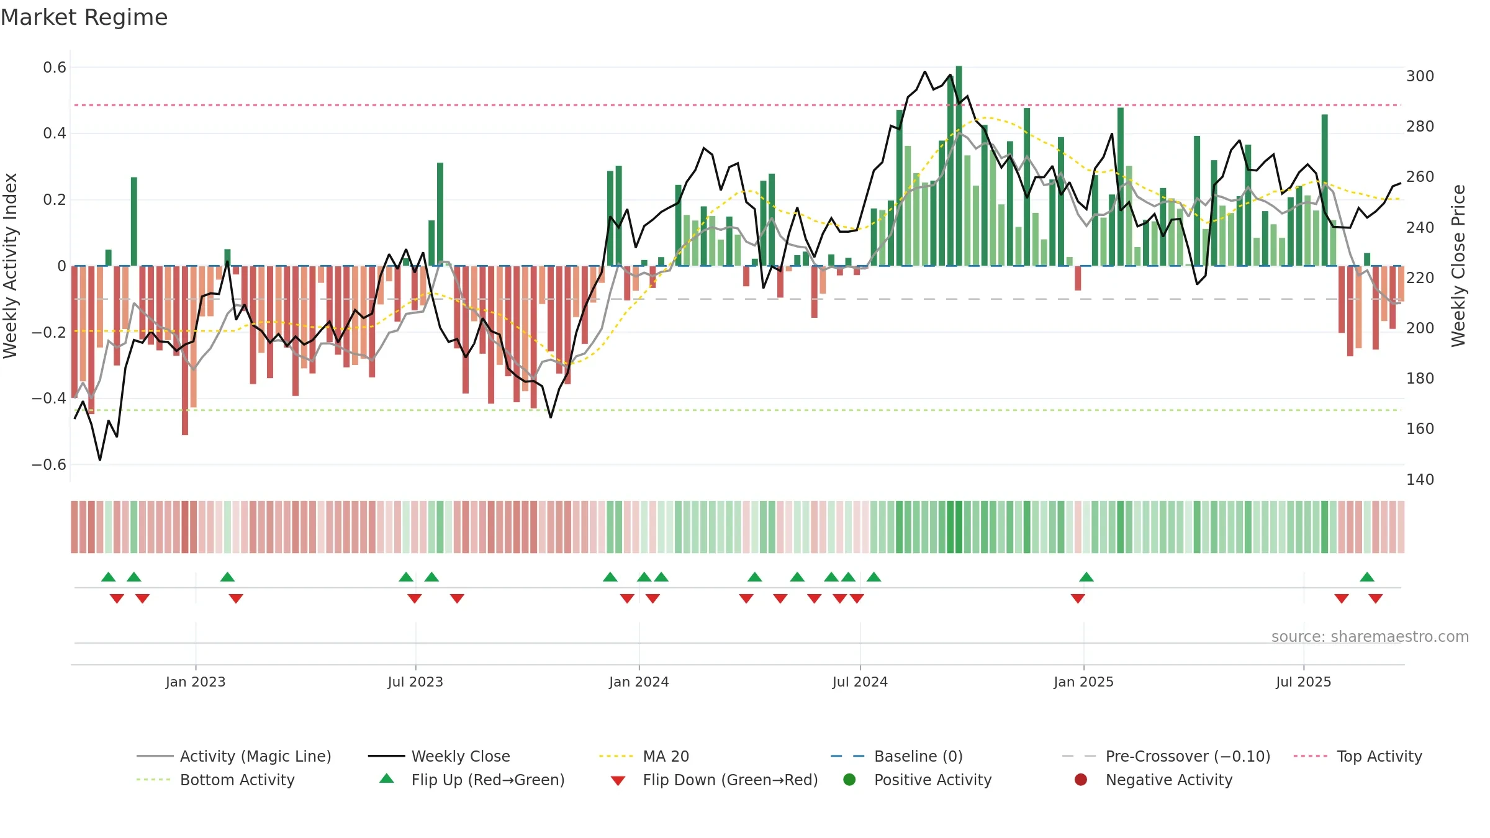
Task: Click the Negative Activity red circle icon
Action: point(1081,780)
